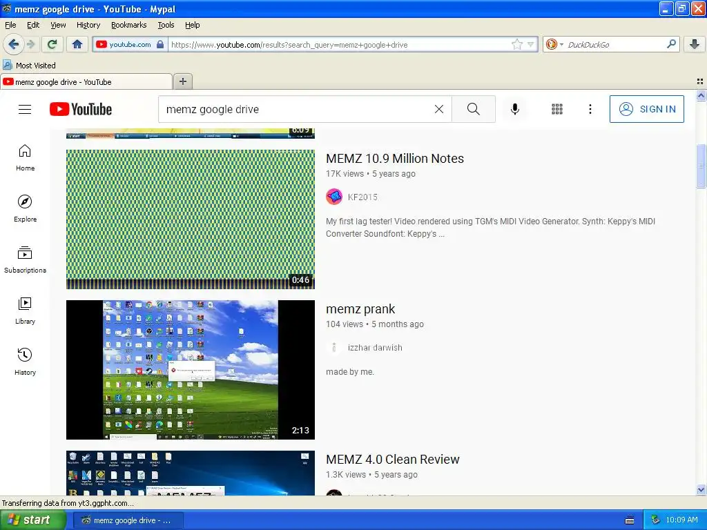
Task: Bookmark this page with the star icon
Action: (516, 44)
